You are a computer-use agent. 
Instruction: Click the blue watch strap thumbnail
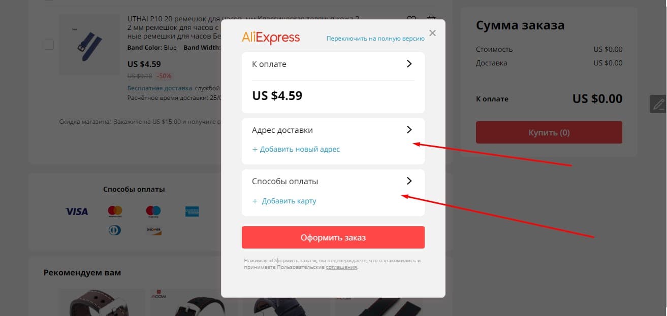coord(89,45)
